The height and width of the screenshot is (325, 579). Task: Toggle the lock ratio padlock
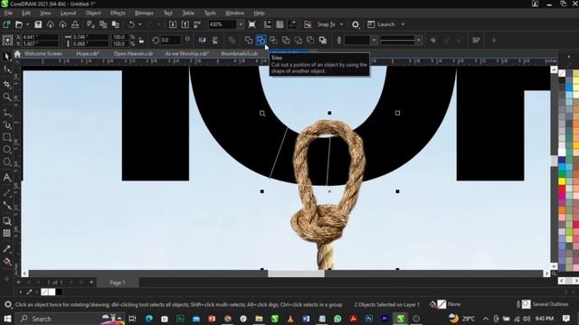(x=141, y=40)
